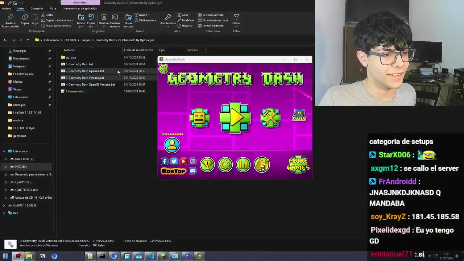Viewport: 464px width, 261px height.
Task: Open the Daily chest in Geometry Dash
Action: point(299,115)
